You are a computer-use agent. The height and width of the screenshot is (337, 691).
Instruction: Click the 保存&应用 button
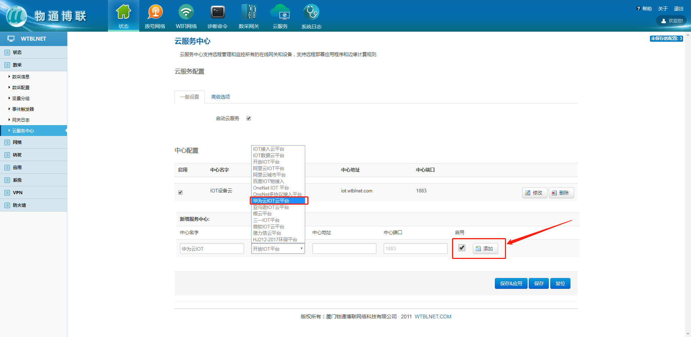pos(511,283)
